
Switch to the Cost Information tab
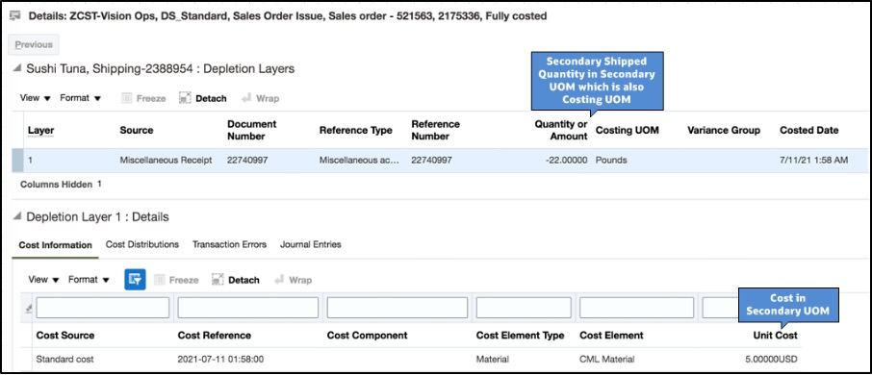[x=55, y=245]
